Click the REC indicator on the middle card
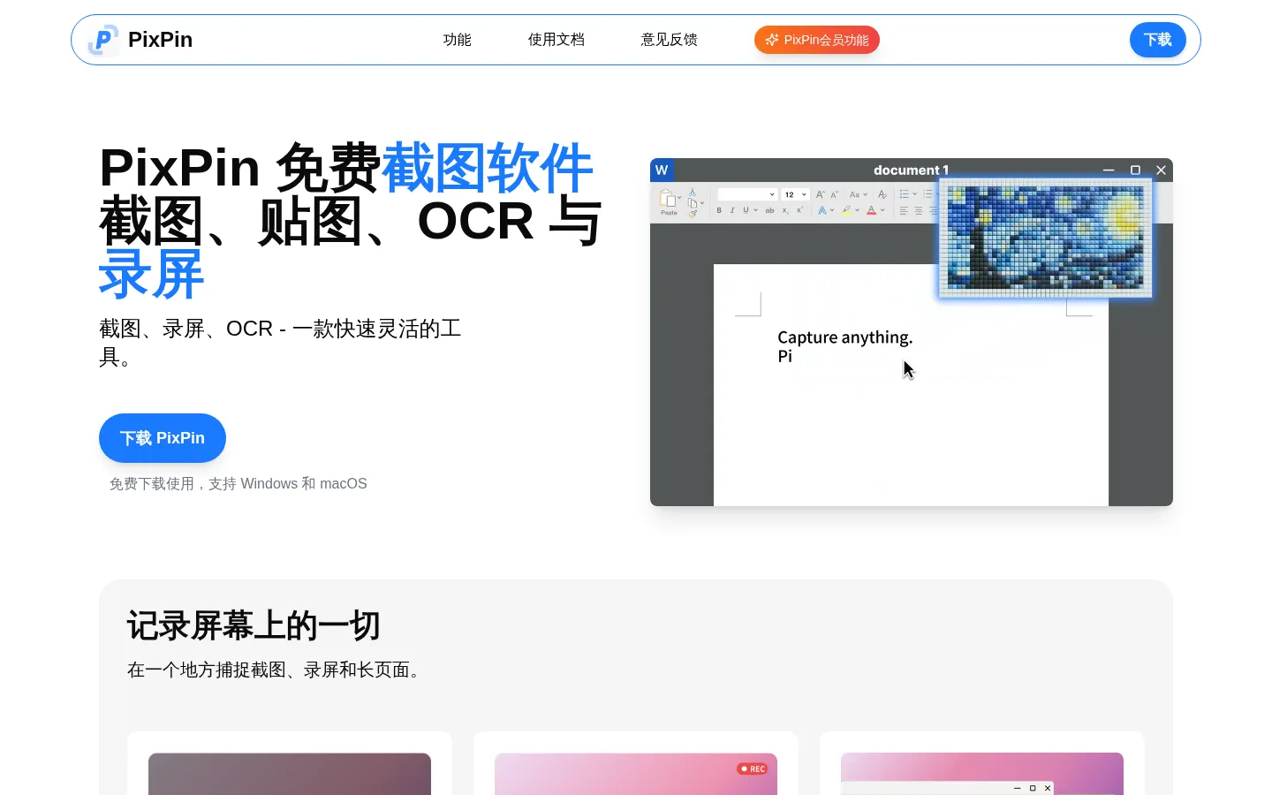Screen dimensions: 1272x795 pyautogui.click(x=753, y=768)
